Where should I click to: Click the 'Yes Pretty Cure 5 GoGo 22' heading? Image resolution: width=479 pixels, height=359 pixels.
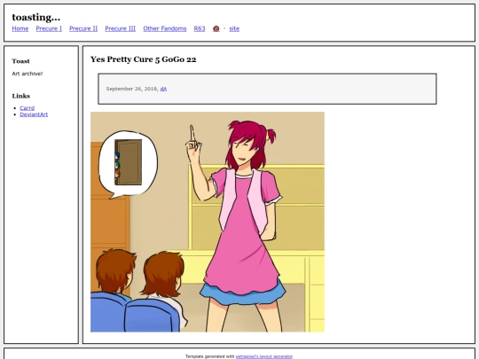pos(144,59)
